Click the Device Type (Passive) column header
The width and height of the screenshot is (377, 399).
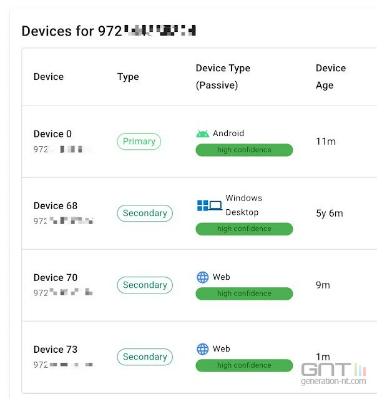[x=223, y=77]
